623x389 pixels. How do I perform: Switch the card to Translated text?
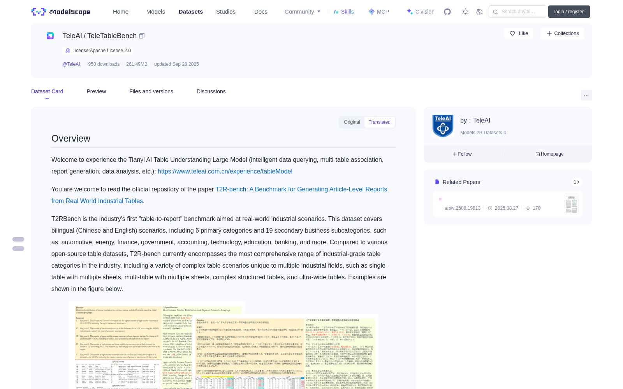pyautogui.click(x=380, y=122)
